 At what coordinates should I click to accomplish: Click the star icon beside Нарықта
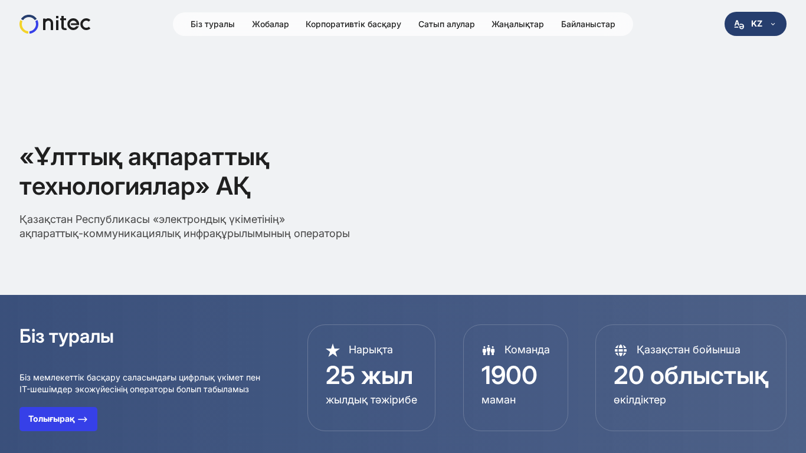[x=333, y=350]
